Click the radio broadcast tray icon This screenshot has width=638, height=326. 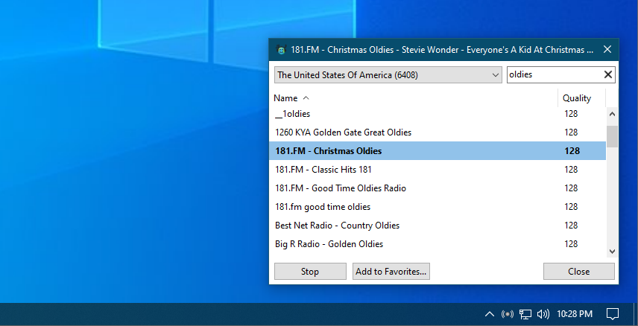[508, 314]
